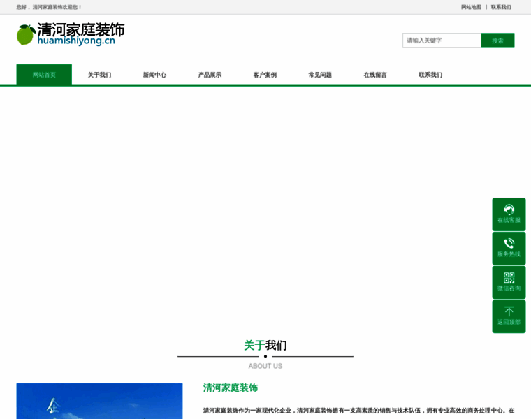Open 联系我们 in the navigation bar
Image resolution: width=531 pixels, height=419 pixels.
[430, 75]
